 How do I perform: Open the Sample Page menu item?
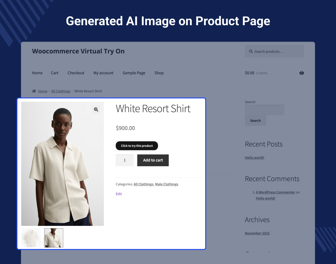coord(134,73)
